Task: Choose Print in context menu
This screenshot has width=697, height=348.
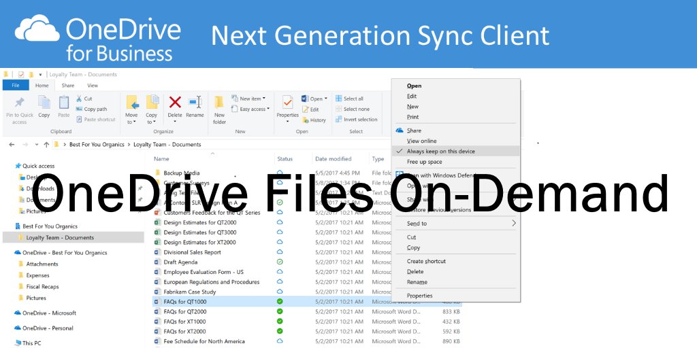Action: click(x=455, y=117)
